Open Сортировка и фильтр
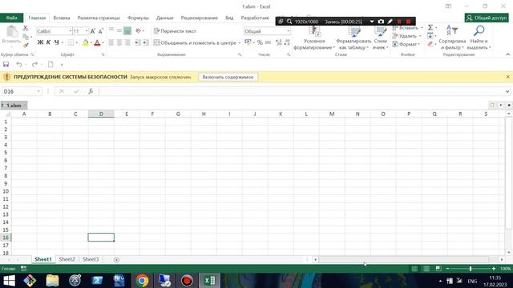513x288 pixels. click(452, 38)
